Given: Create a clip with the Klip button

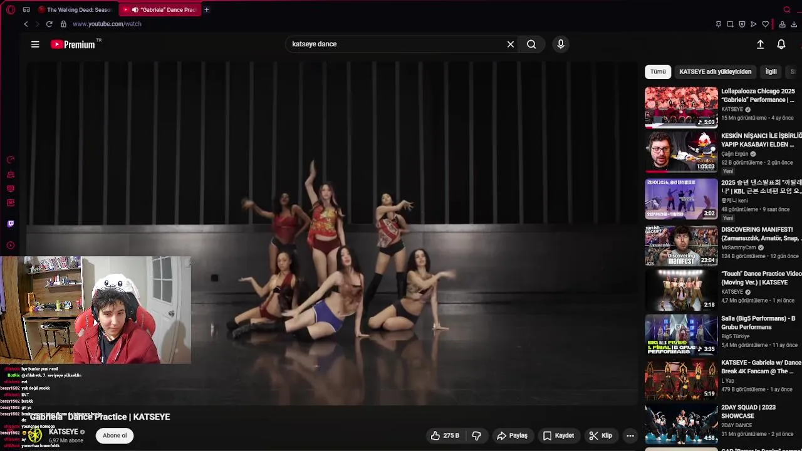Looking at the screenshot, I should [600, 435].
